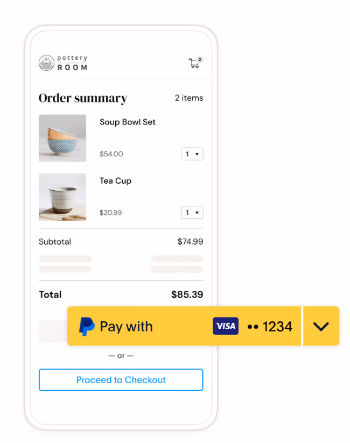This screenshot has width=350, height=443.
Task: Open the shopping cart icon
Action: click(x=195, y=62)
